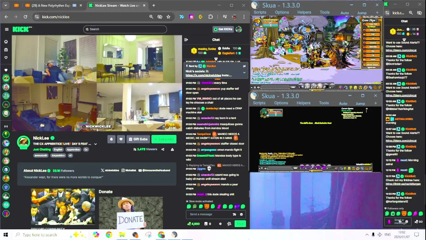
Task: Click the eye-slash icon in address bar
Action: (x=160, y=17)
